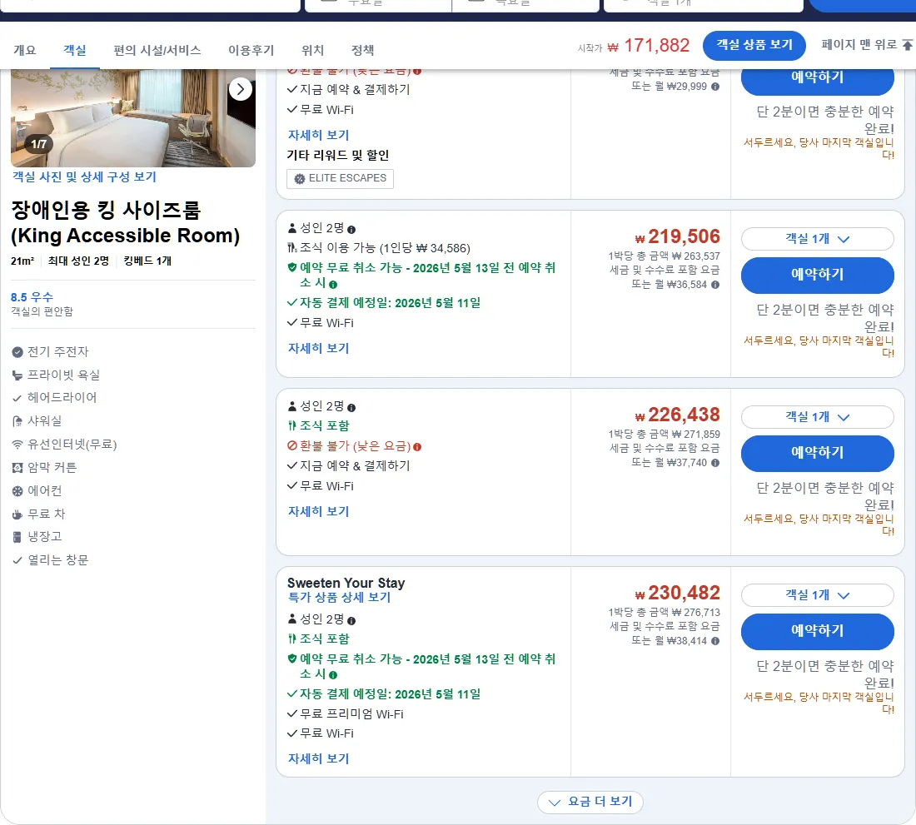The height and width of the screenshot is (825, 916).
Task: Switch to the 객실 tab
Action: [x=75, y=50]
